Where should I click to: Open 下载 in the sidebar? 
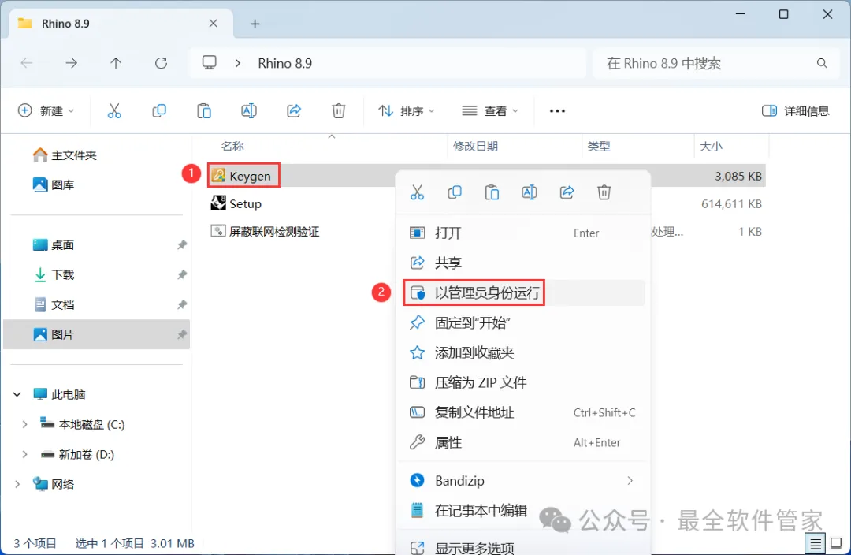click(54, 275)
